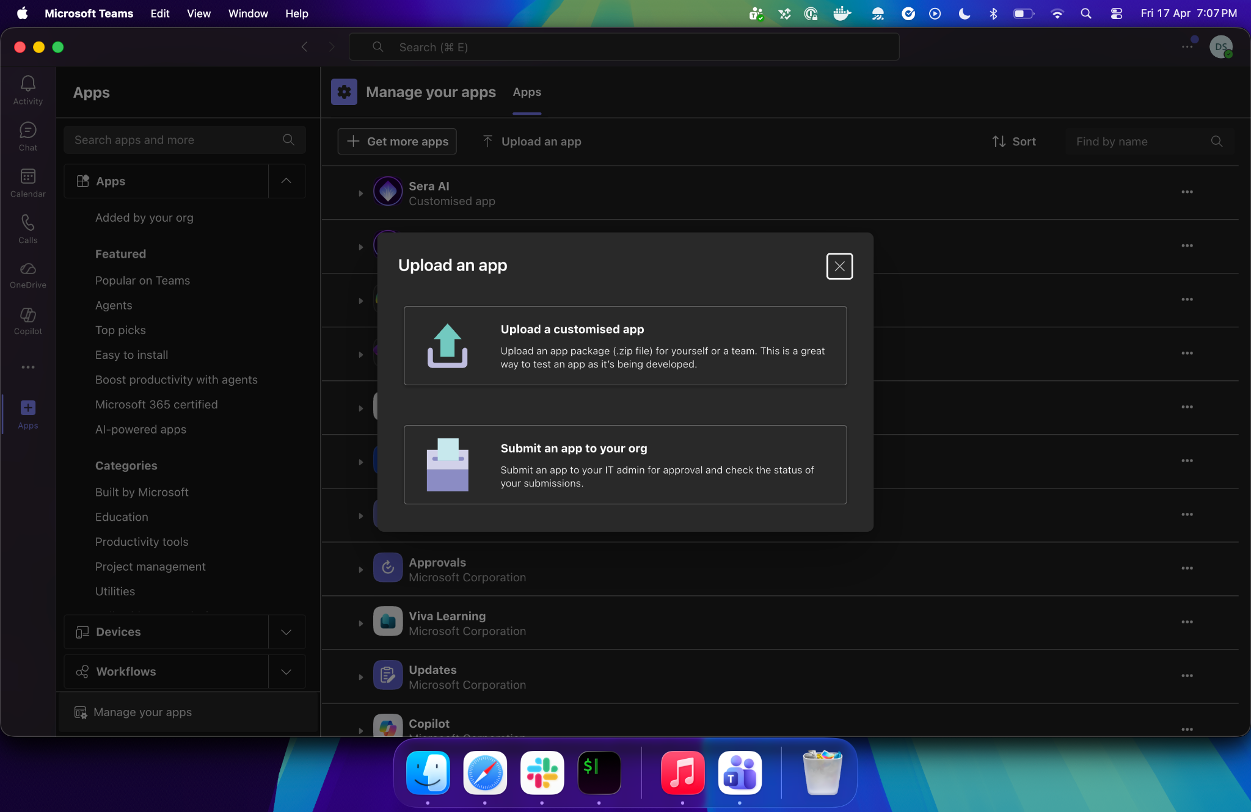Click the profile avatar DS
This screenshot has height=812, width=1251.
(x=1220, y=47)
